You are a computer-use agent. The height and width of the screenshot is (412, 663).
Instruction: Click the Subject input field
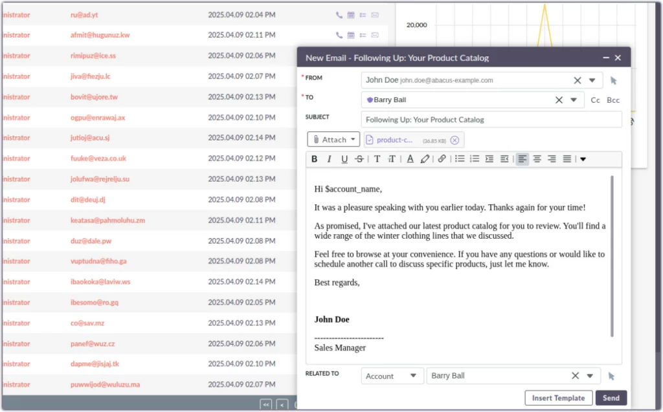pyautogui.click(x=491, y=120)
